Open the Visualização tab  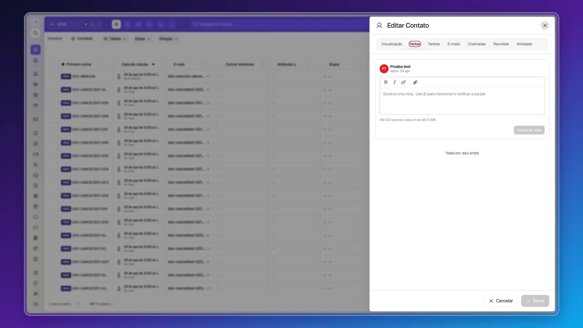tap(391, 44)
